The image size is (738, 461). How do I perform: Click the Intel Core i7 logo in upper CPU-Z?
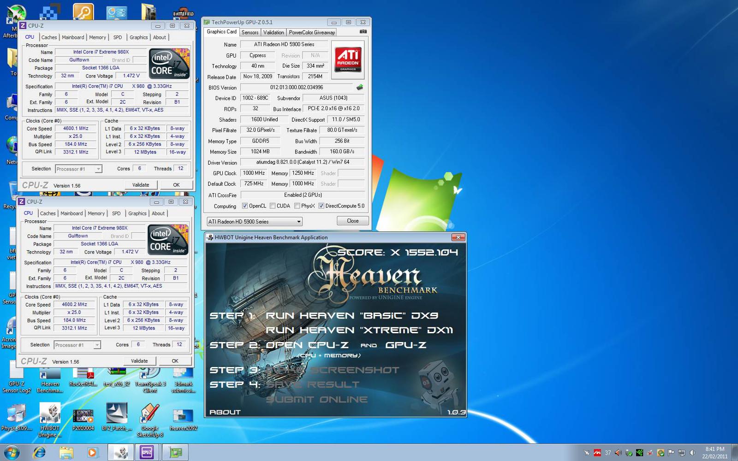coord(169,64)
